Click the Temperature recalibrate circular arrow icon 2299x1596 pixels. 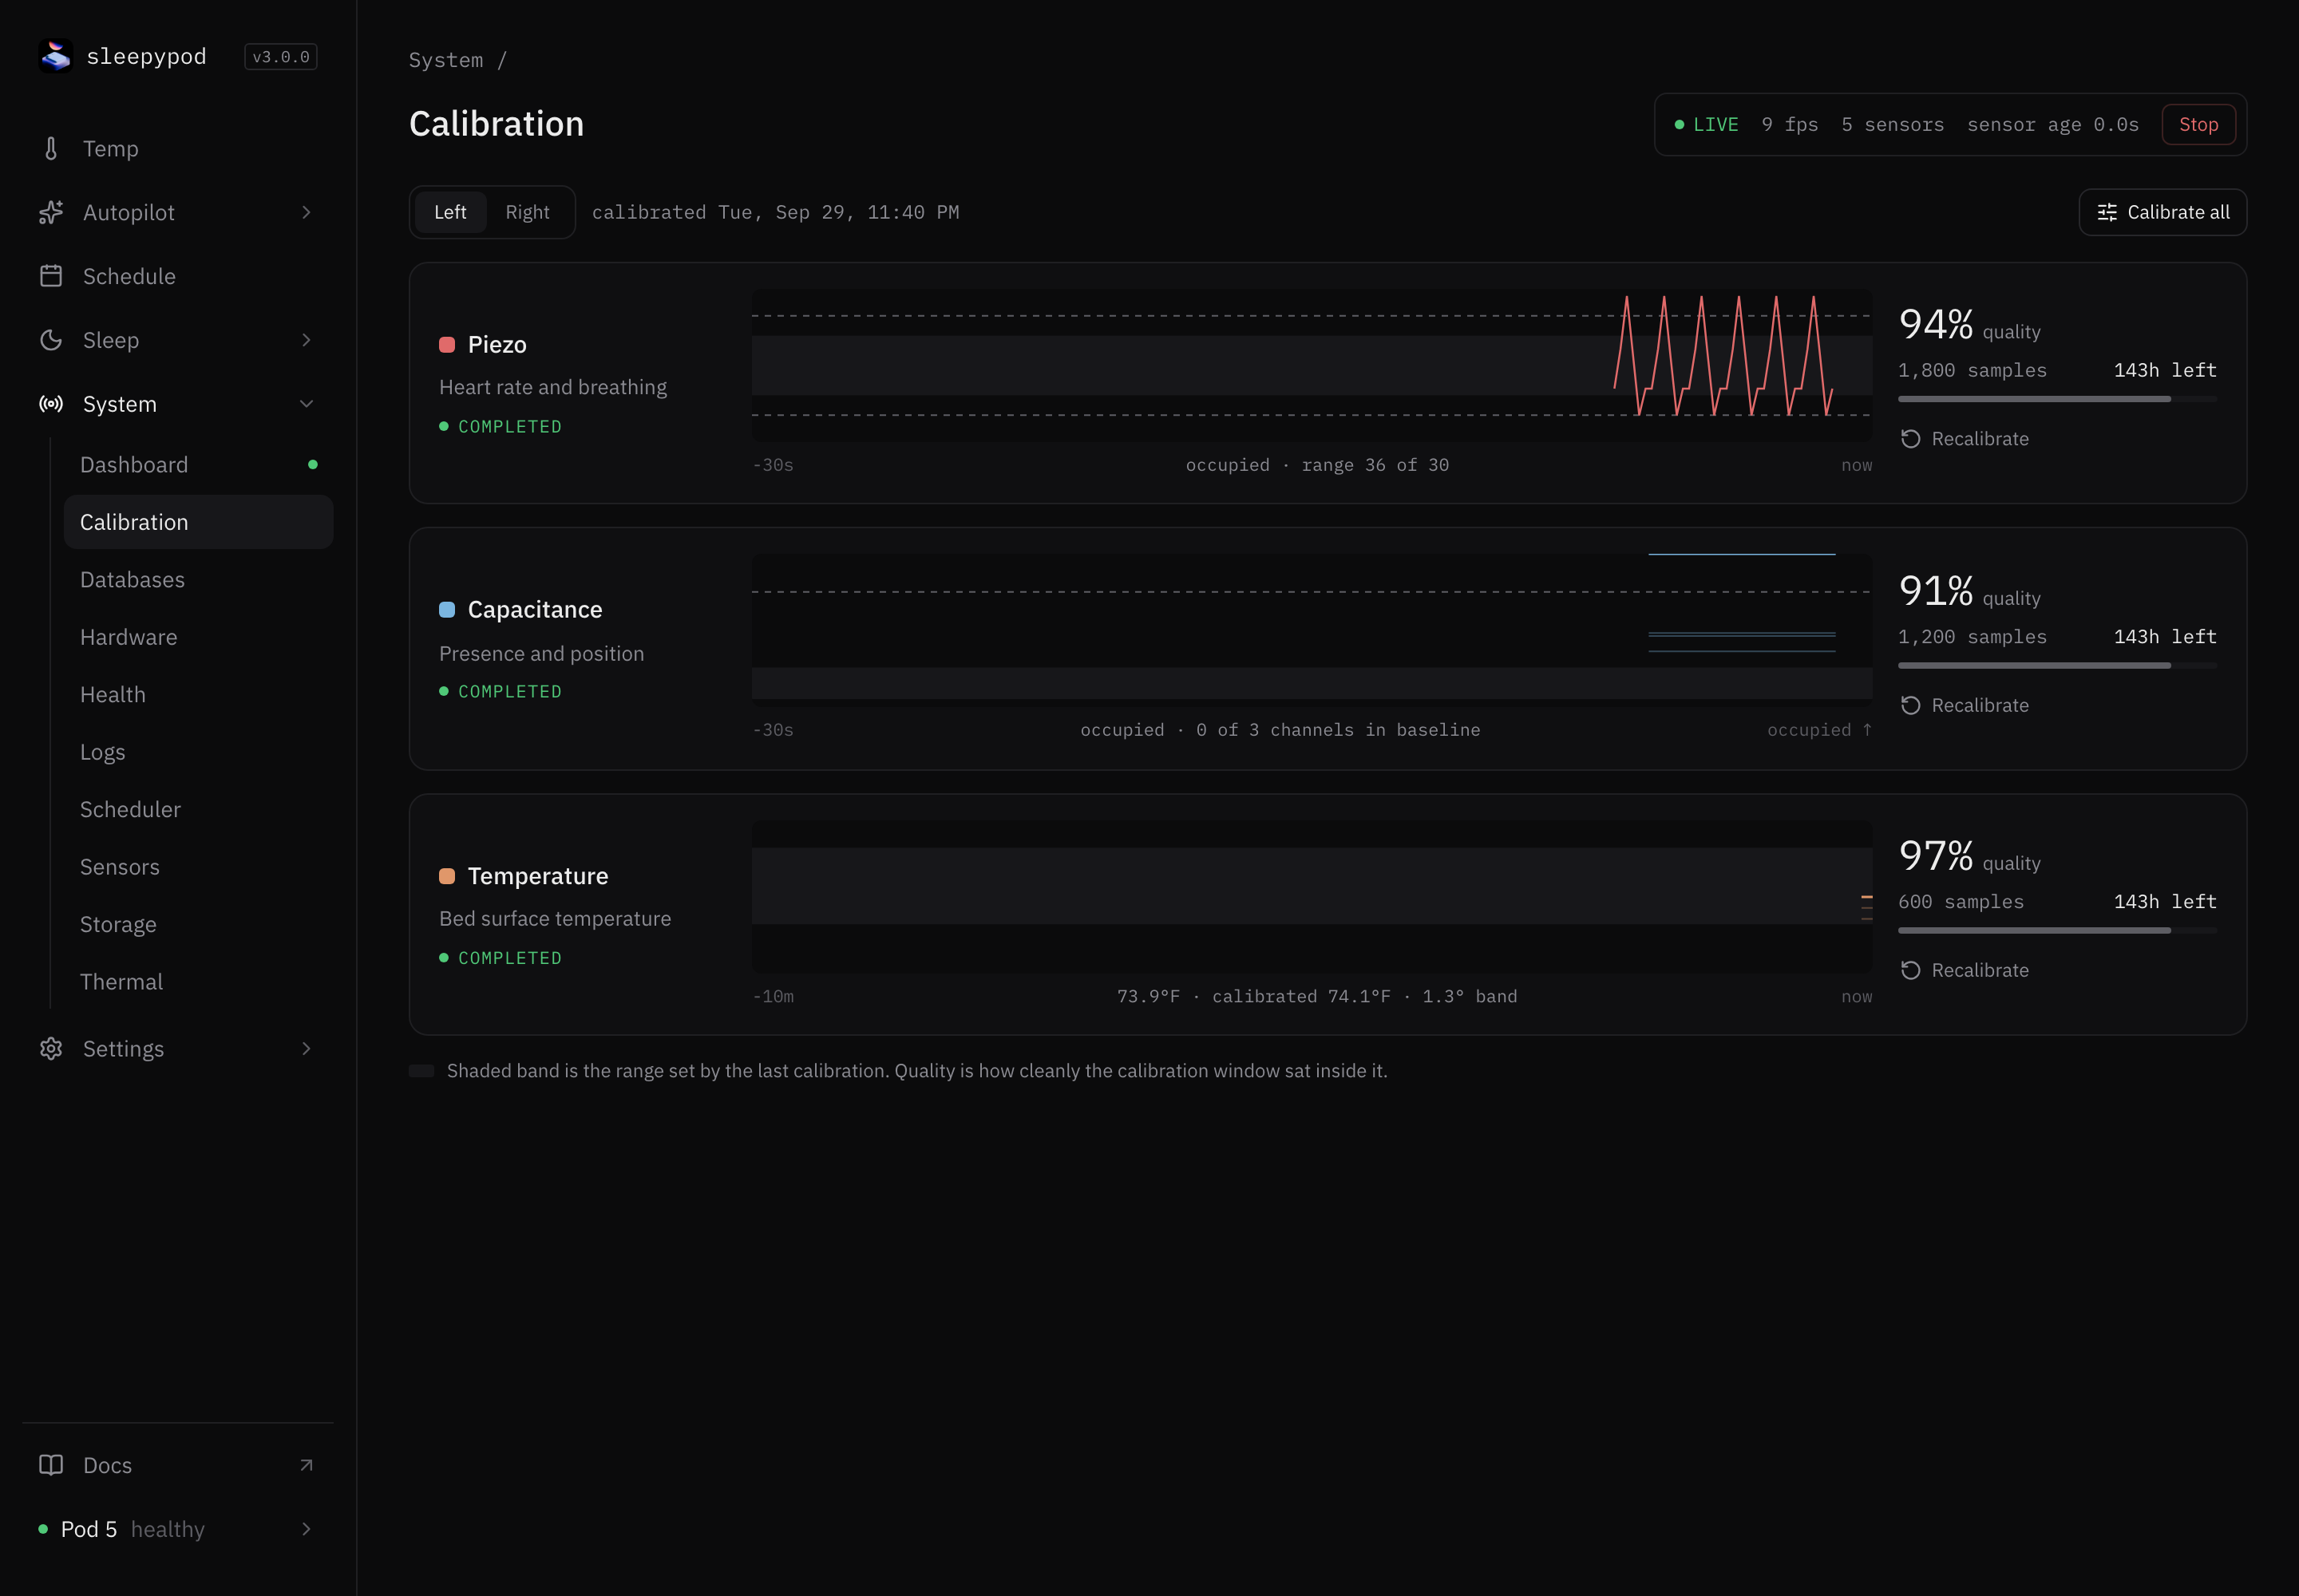click(x=1909, y=970)
